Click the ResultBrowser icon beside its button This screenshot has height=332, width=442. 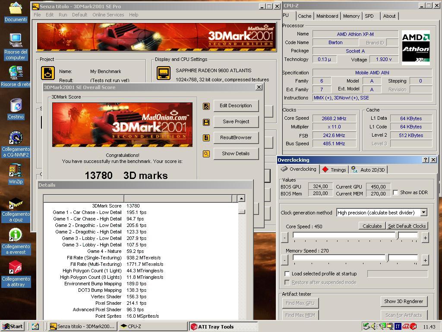[x=206, y=138]
